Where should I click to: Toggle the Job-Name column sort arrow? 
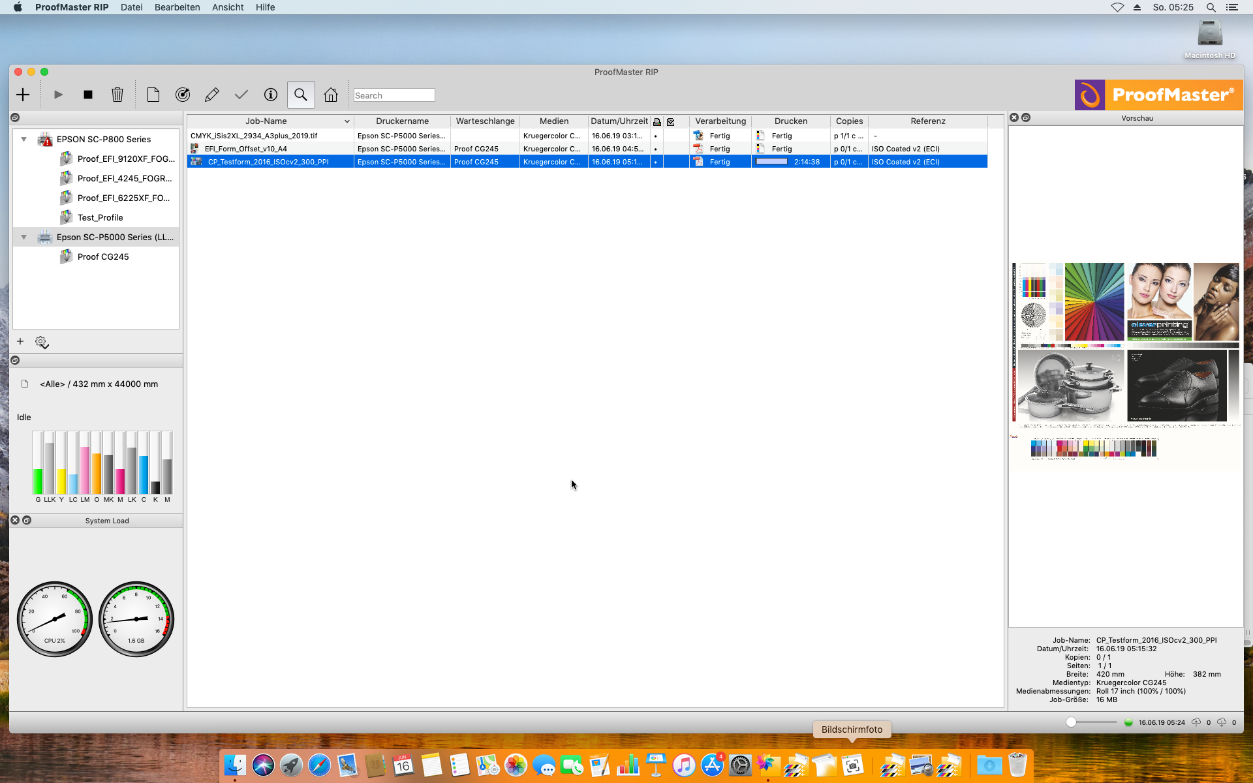click(347, 121)
